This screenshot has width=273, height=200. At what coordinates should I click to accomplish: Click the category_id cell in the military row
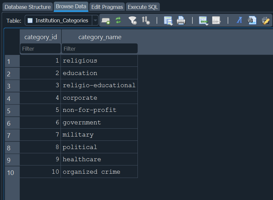coord(40,135)
